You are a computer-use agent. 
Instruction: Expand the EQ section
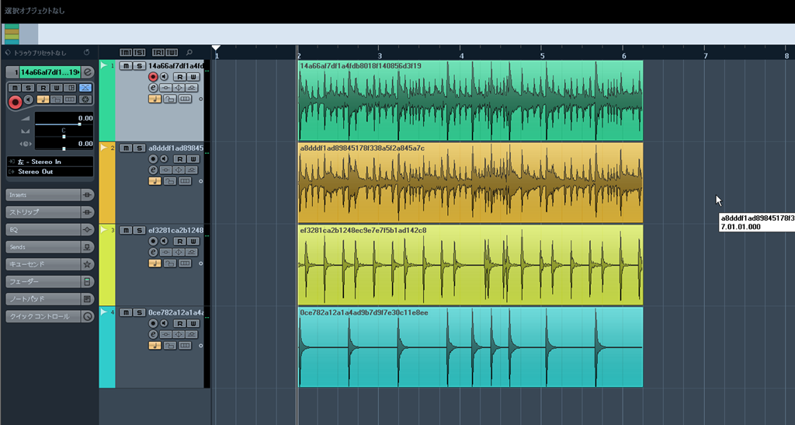click(43, 230)
